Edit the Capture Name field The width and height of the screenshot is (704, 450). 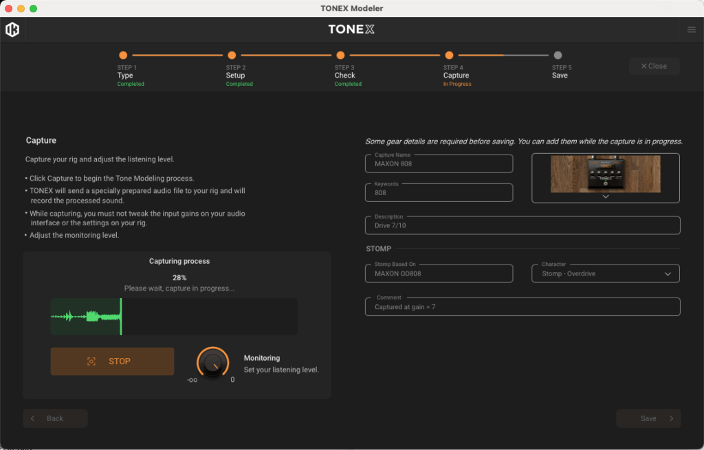439,164
